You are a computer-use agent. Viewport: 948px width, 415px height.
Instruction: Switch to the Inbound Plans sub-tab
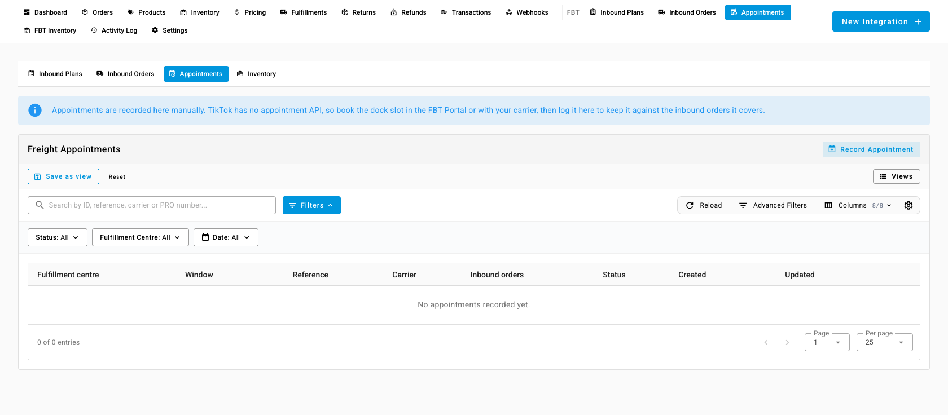(55, 74)
